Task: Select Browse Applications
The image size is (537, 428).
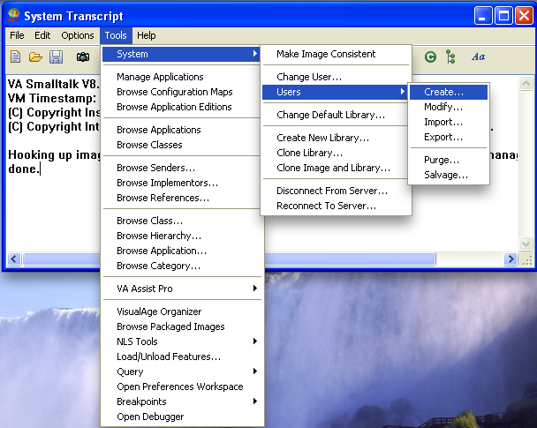Action: coord(182,130)
